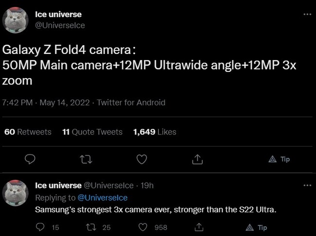Click Ice universe avatar on main tweet
316x236 pixels.
tap(17, 20)
